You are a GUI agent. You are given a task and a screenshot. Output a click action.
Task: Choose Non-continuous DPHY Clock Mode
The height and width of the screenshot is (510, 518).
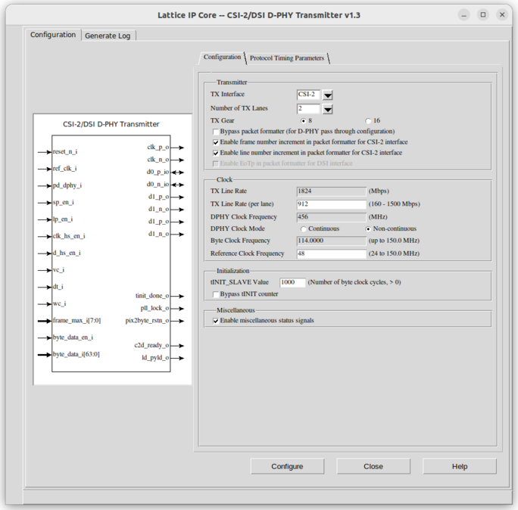coord(369,229)
